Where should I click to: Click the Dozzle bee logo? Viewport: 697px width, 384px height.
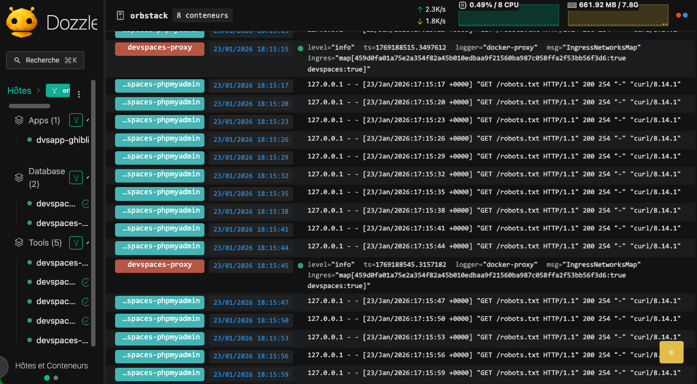[22, 20]
